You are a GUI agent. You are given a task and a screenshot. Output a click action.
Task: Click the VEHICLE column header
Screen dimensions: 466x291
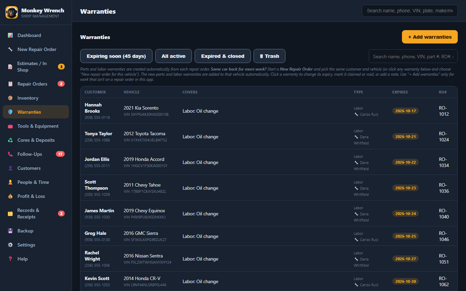click(x=132, y=92)
